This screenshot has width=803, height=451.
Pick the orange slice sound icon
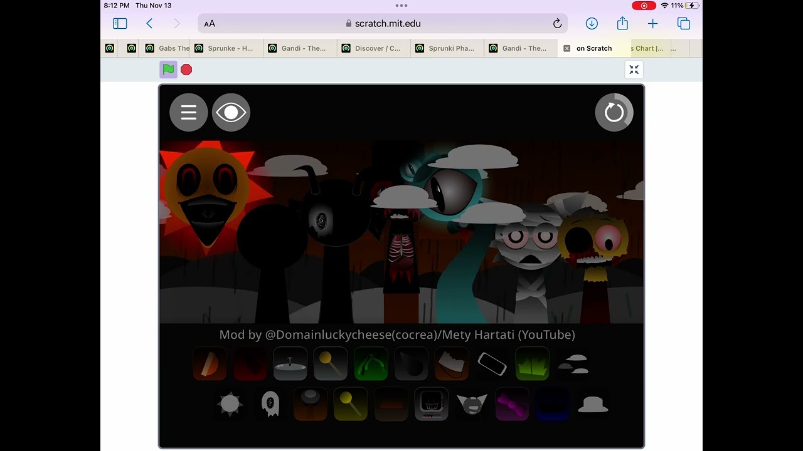pyautogui.click(x=210, y=364)
